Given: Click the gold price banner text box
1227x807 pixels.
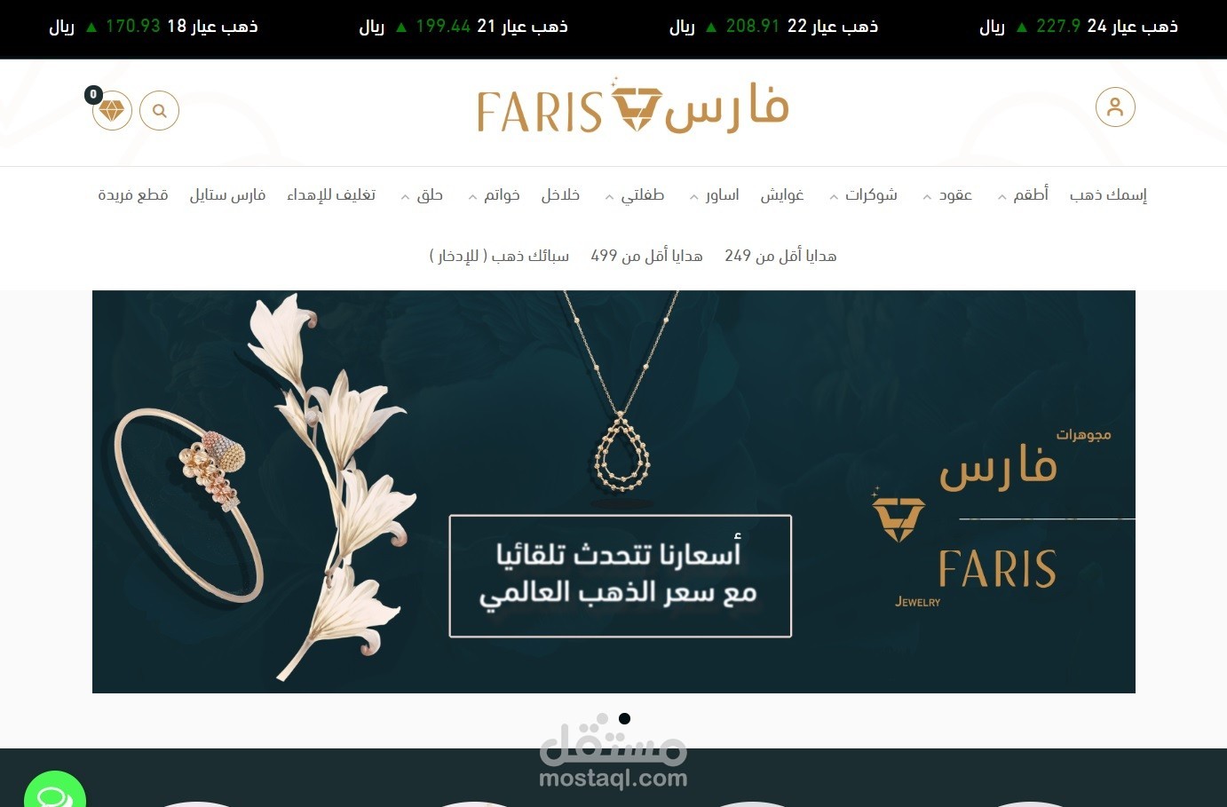Looking at the screenshot, I should click(620, 576).
